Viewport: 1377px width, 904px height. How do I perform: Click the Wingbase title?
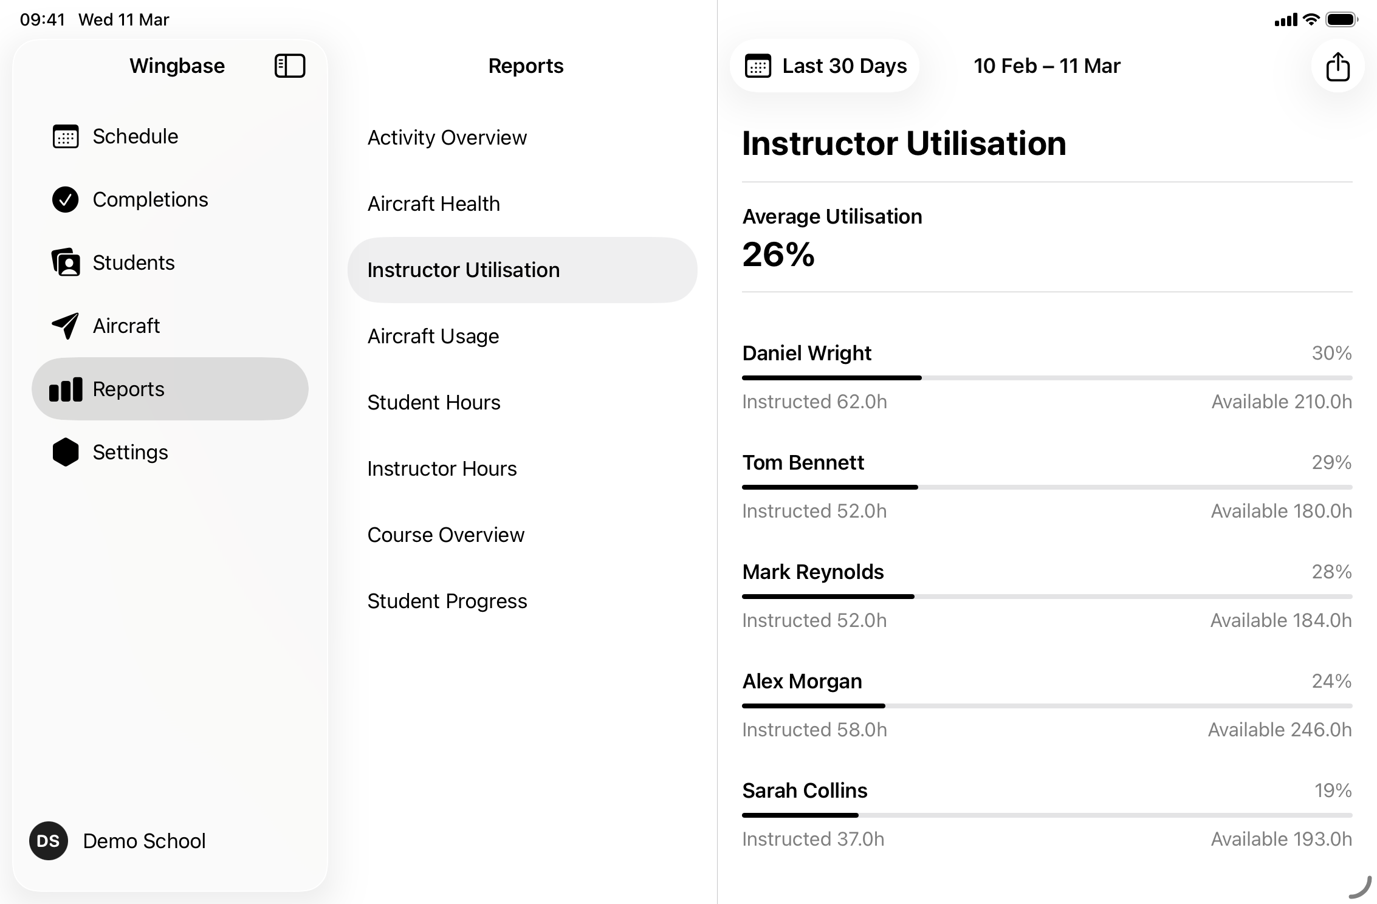177,66
